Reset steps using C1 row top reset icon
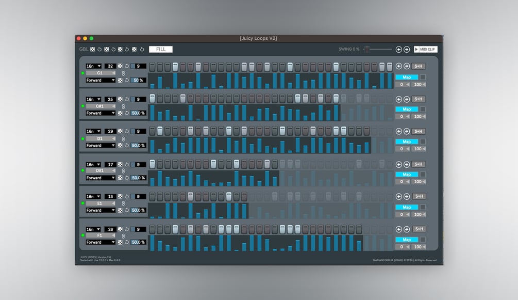Viewport: 518px width, 300px height. coord(126,66)
